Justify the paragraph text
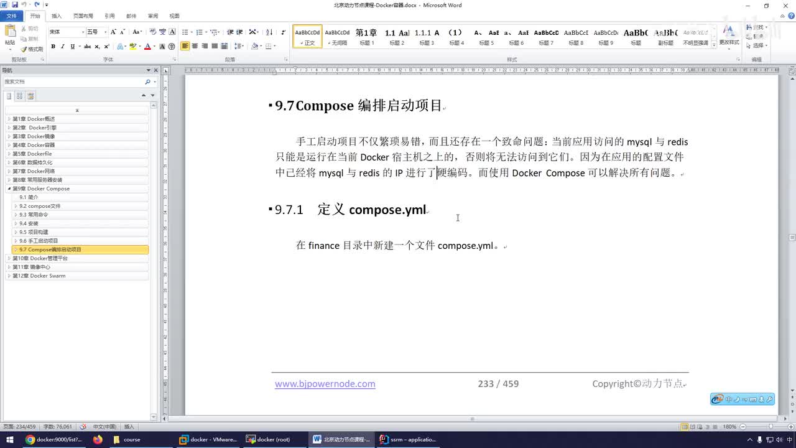This screenshot has width=796, height=448. (x=215, y=46)
